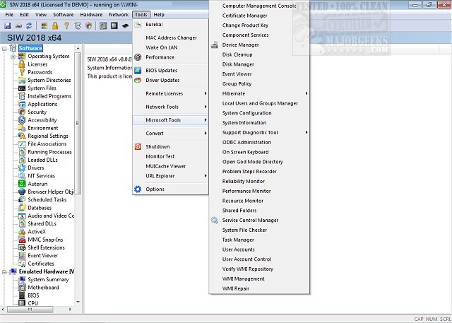Collapse the Emulated Hardware tree node
The height and width of the screenshot is (323, 452).
click(x=5, y=271)
